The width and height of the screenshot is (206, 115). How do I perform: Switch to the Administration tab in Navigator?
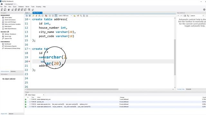(x=5, y=71)
